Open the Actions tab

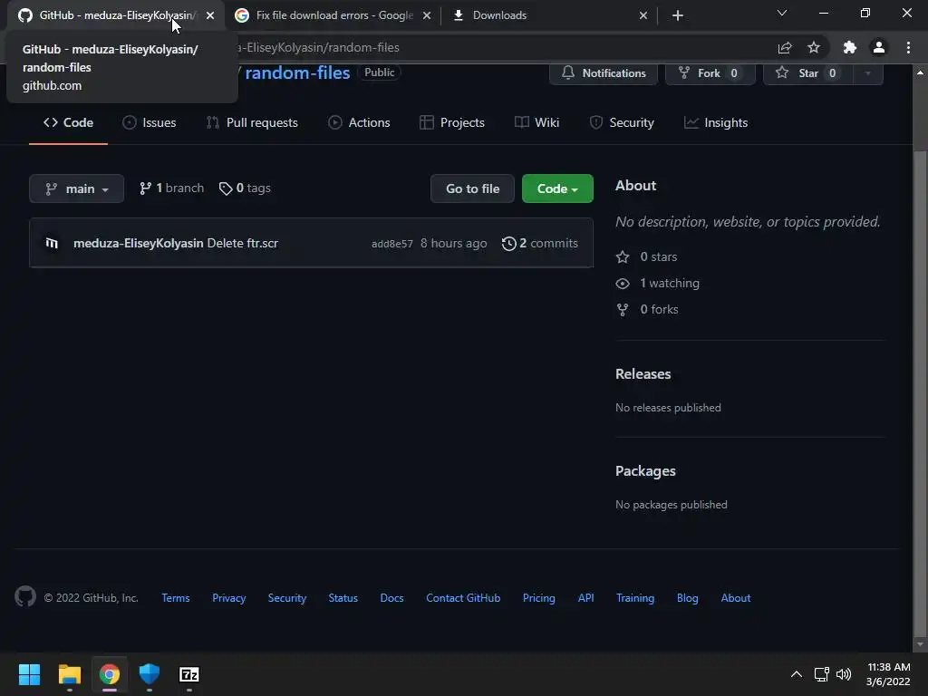(359, 122)
